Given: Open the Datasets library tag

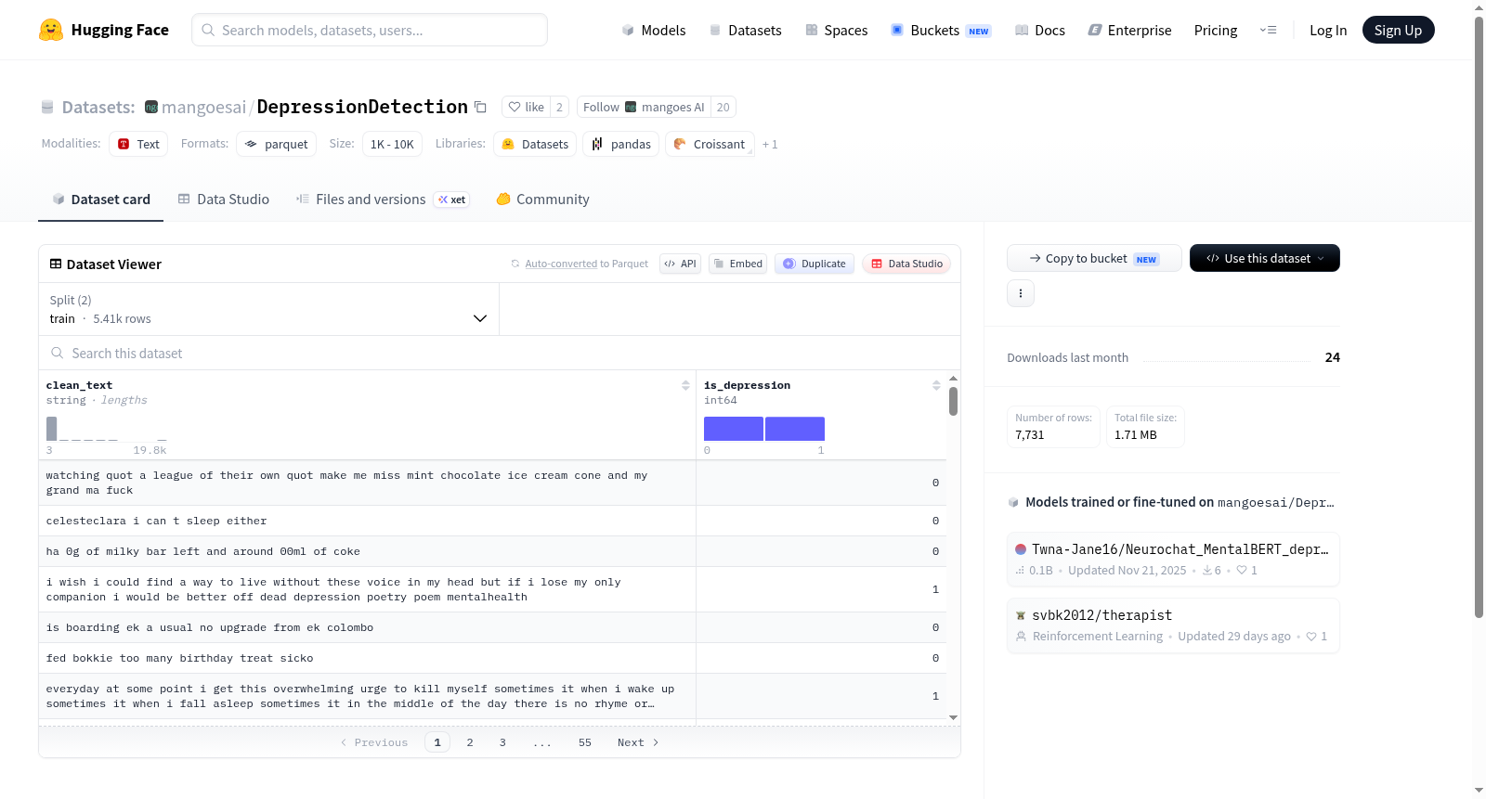Looking at the screenshot, I should 535,144.
